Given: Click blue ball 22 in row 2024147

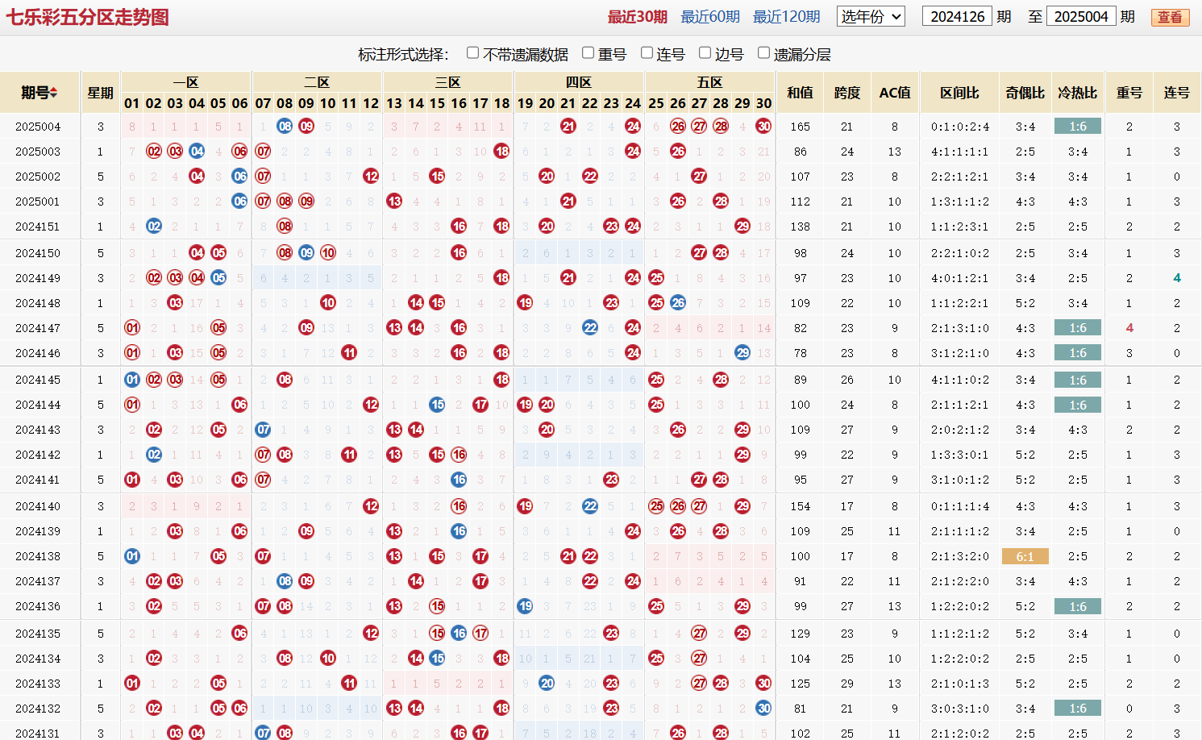Looking at the screenshot, I should 590,327.
